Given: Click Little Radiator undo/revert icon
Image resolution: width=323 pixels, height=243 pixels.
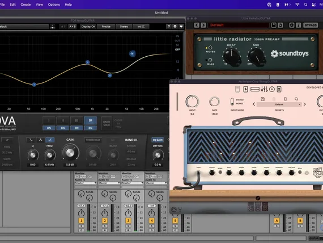Looking at the screenshot, I should [x=280, y=25].
